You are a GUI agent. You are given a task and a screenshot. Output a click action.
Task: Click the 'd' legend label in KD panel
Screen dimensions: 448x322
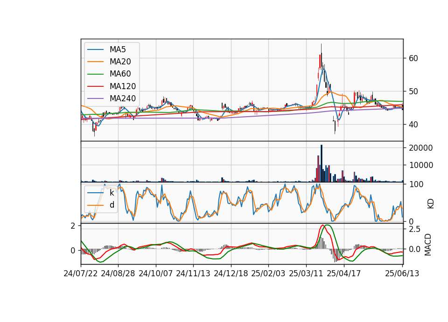coord(112,205)
